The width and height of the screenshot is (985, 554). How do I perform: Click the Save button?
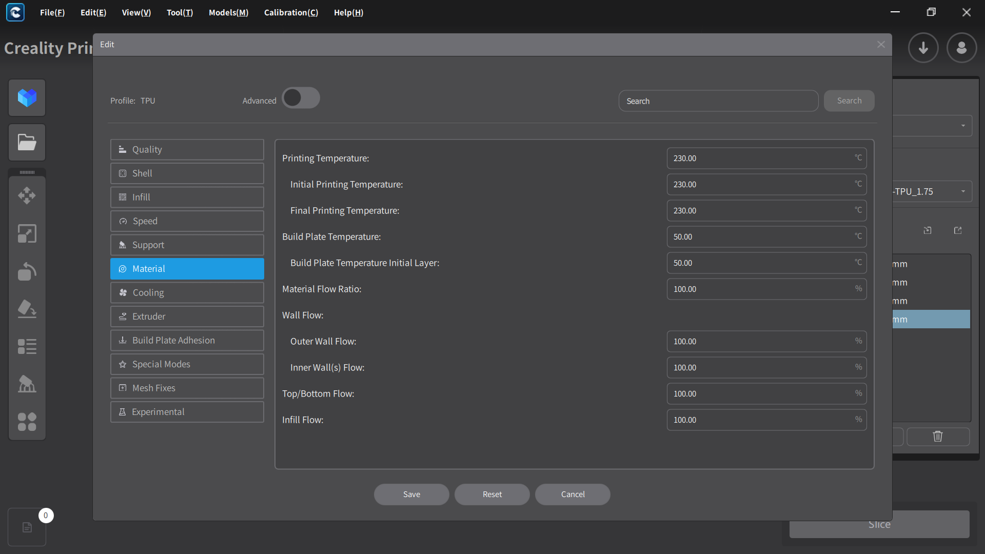coord(411,494)
